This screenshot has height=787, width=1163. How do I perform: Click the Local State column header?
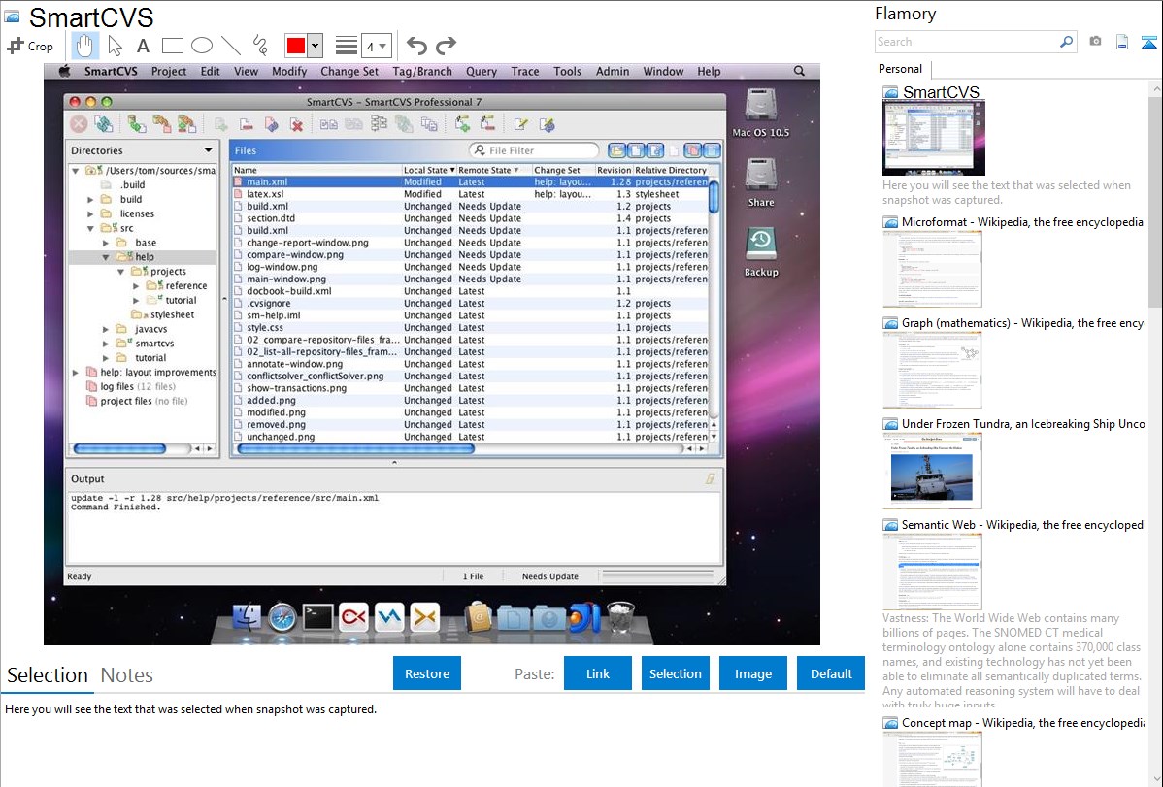[429, 170]
